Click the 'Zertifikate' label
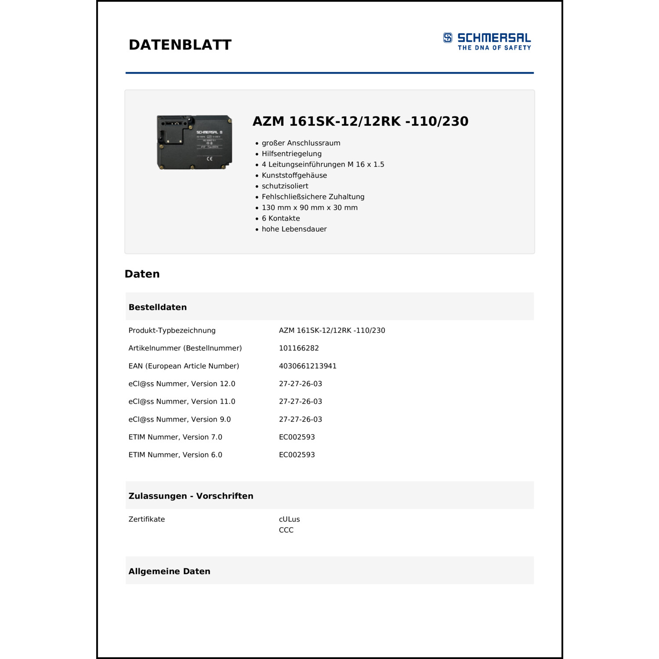 [147, 519]
